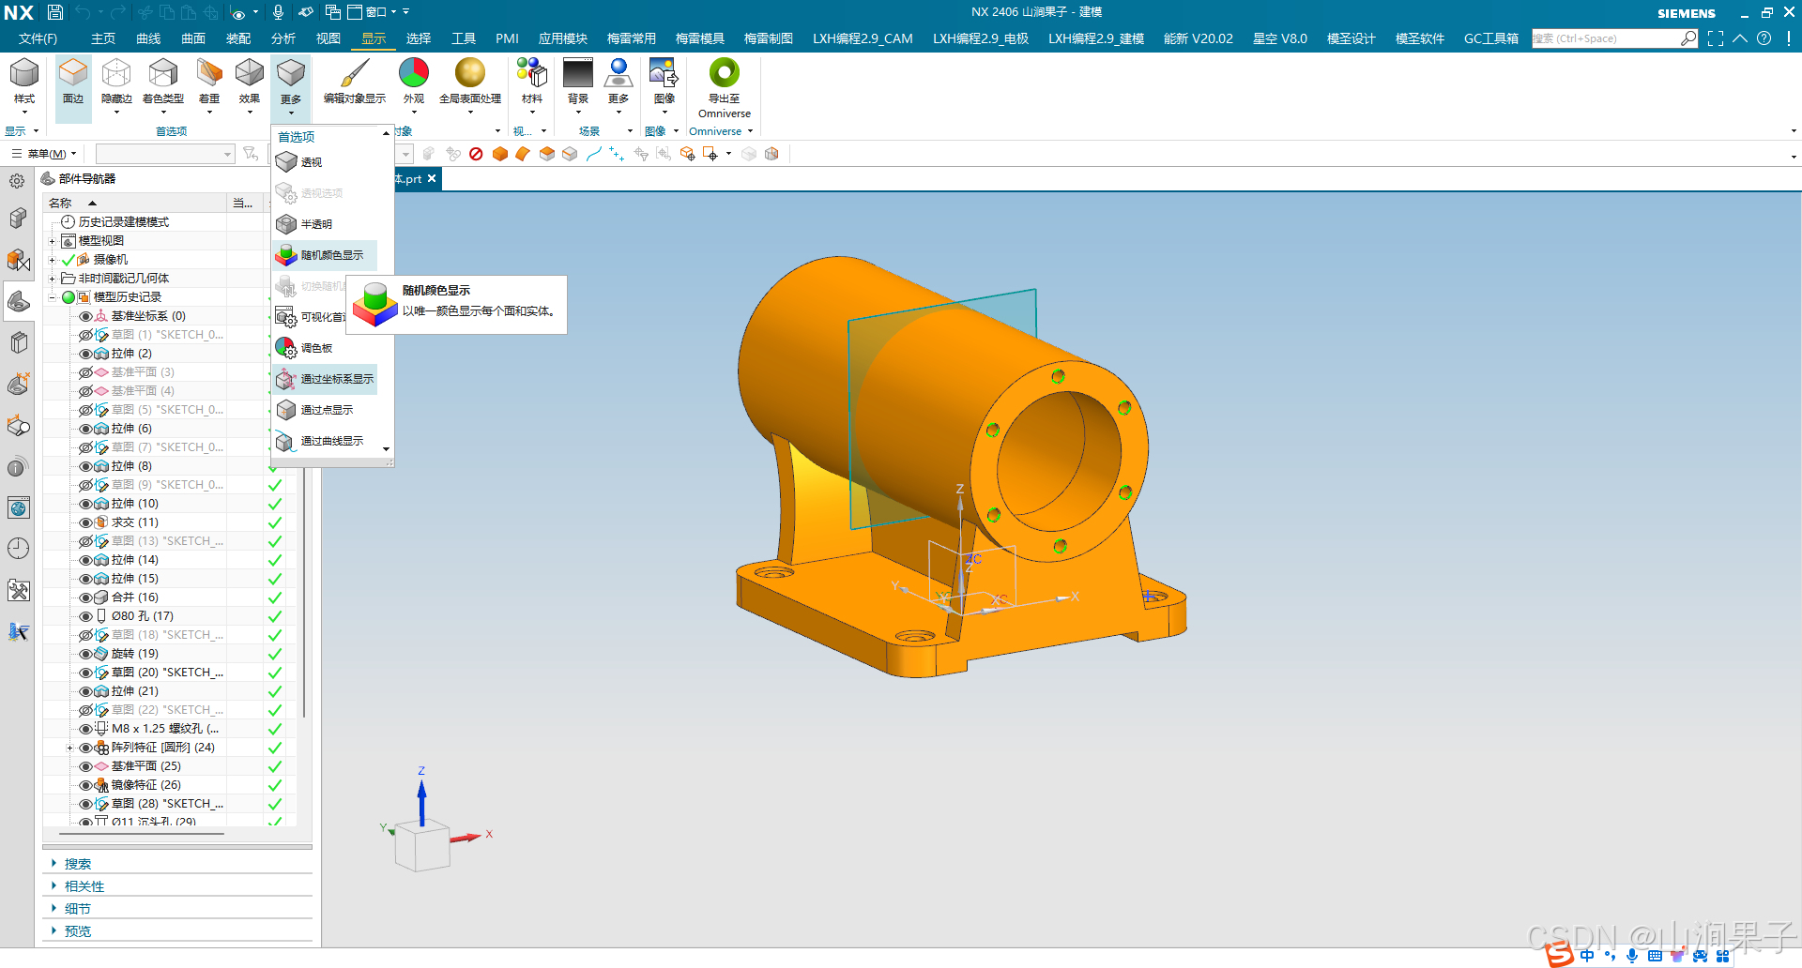Expand the 阵列特征 [圆形] (24) node

tap(69, 748)
